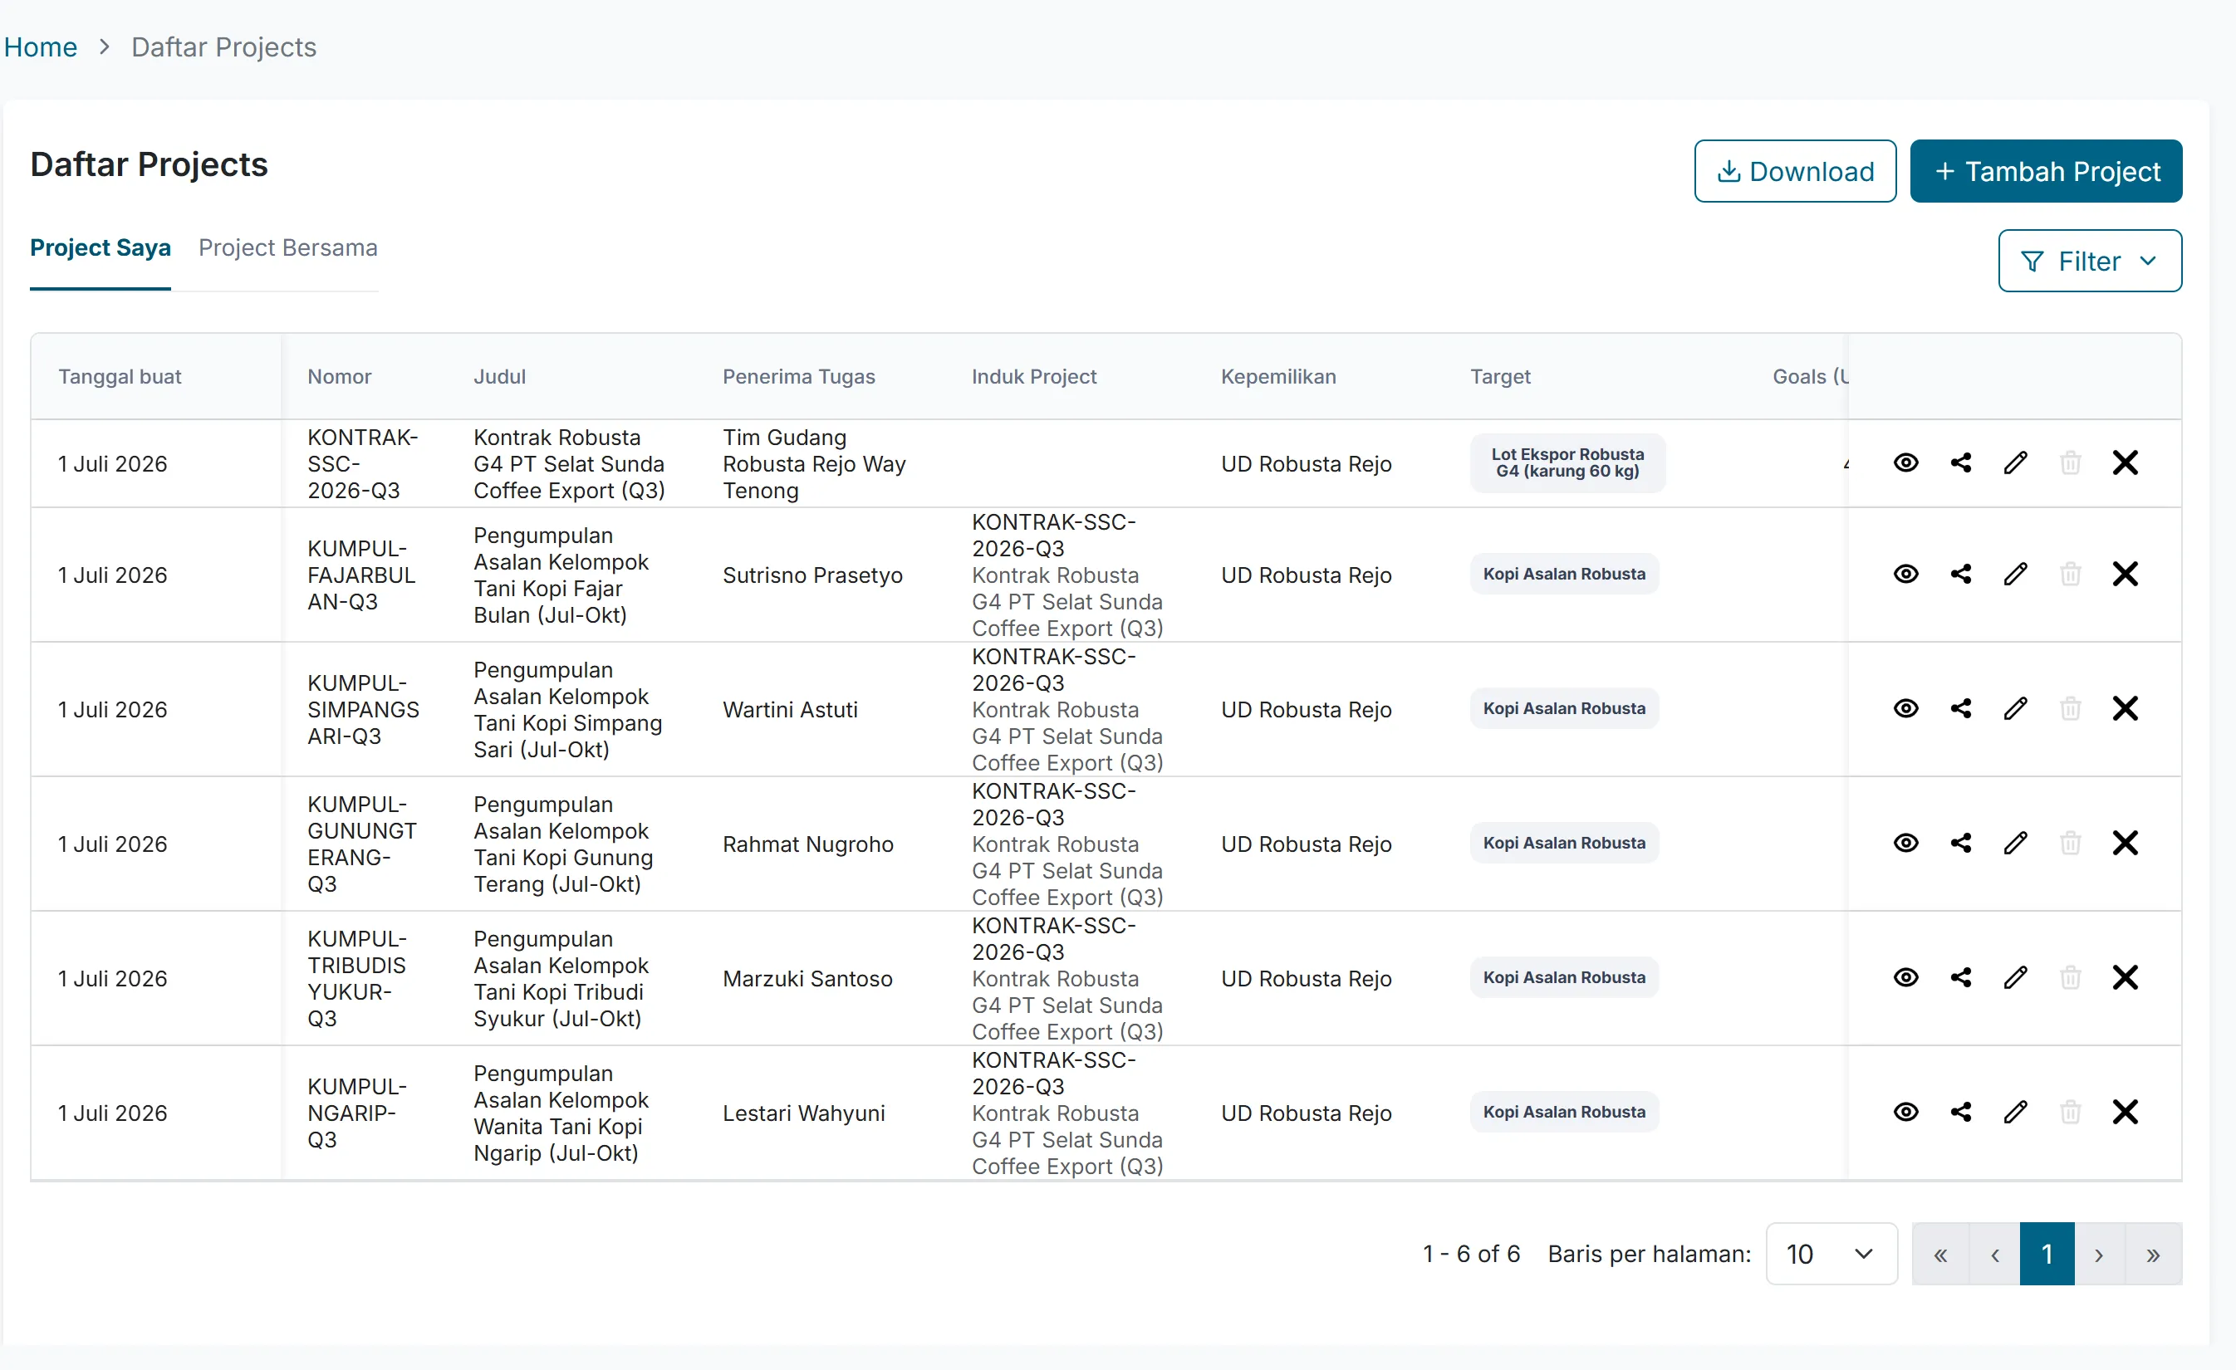Select page 1 in pagination
The width and height of the screenshot is (2236, 1370).
(x=2047, y=1254)
